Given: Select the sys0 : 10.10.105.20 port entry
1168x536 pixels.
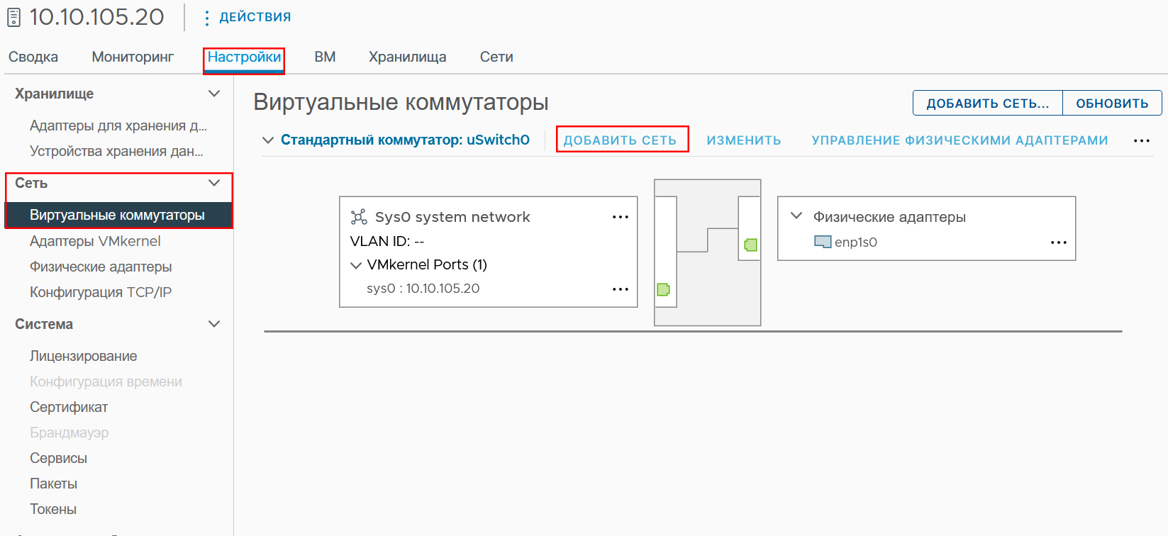Looking at the screenshot, I should pos(423,289).
